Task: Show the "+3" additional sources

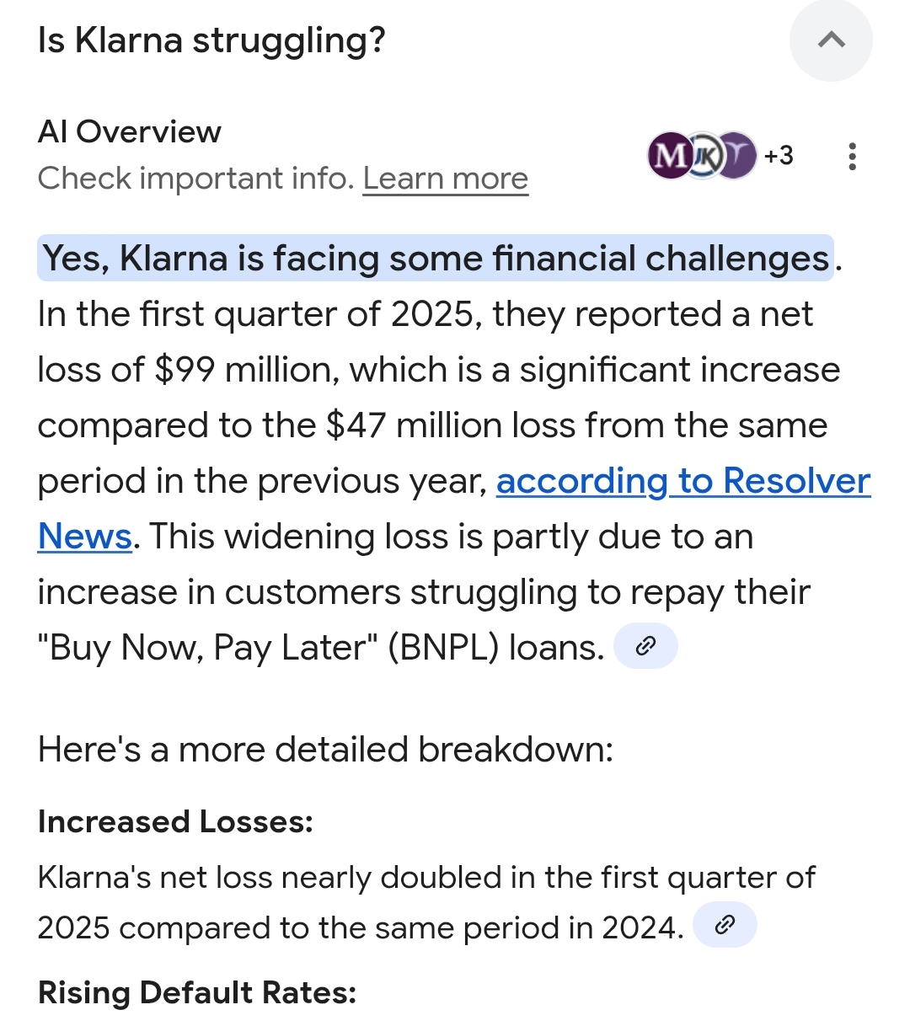Action: [x=779, y=156]
